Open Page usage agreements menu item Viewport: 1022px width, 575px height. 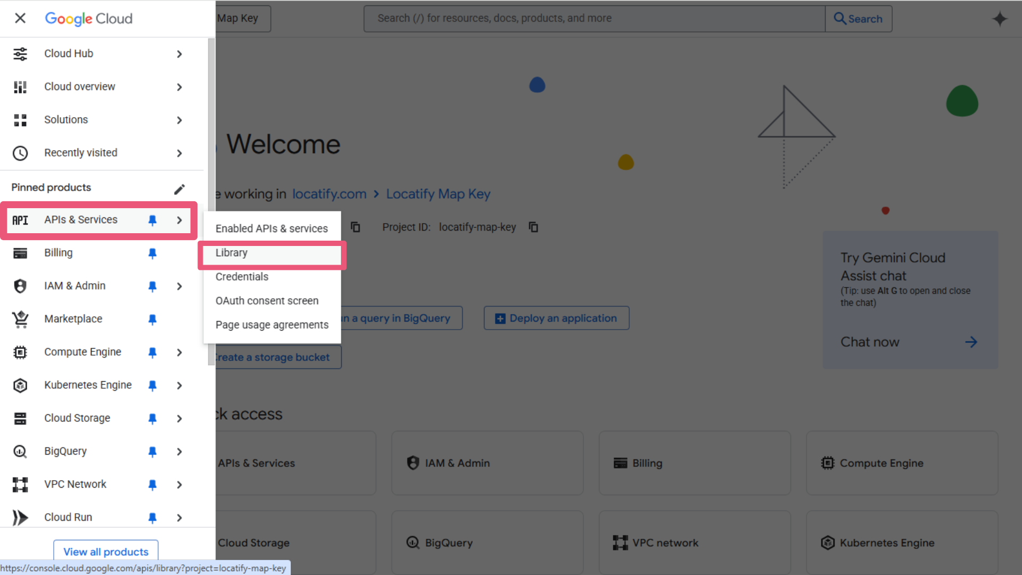[x=272, y=325]
